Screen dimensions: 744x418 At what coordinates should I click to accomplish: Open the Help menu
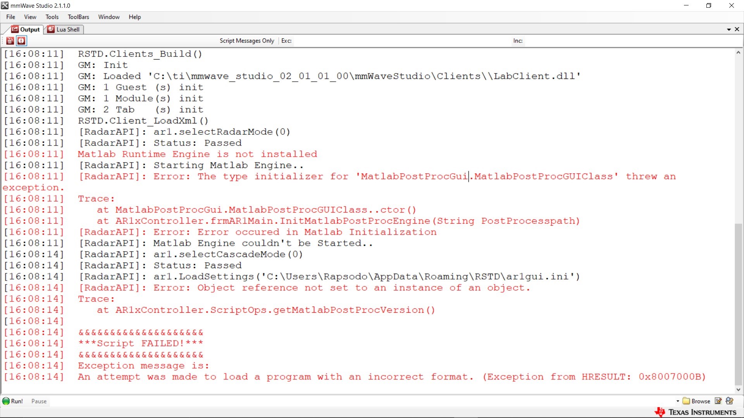134,17
